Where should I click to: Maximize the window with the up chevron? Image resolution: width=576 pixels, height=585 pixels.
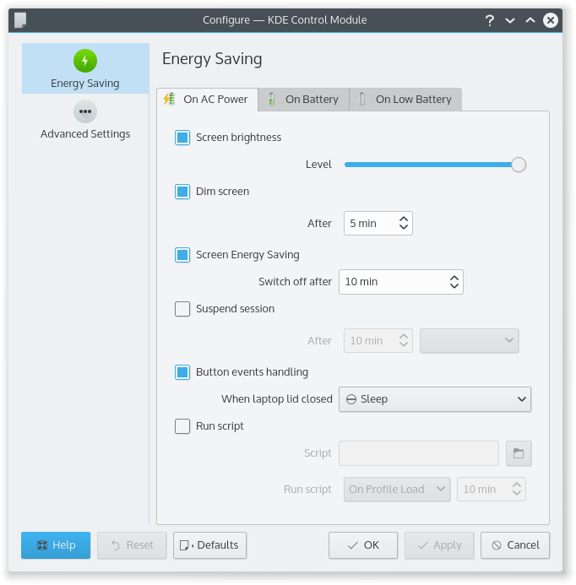530,20
